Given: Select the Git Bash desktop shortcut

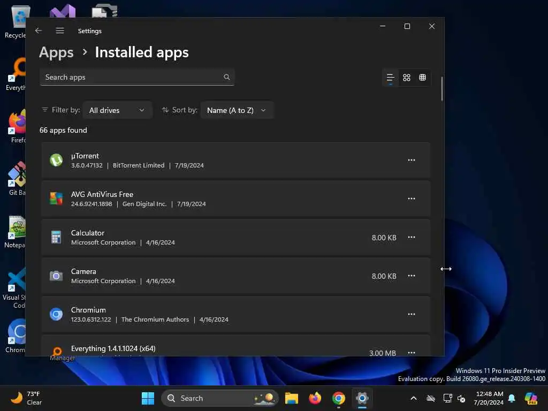Looking at the screenshot, I should point(17,179).
